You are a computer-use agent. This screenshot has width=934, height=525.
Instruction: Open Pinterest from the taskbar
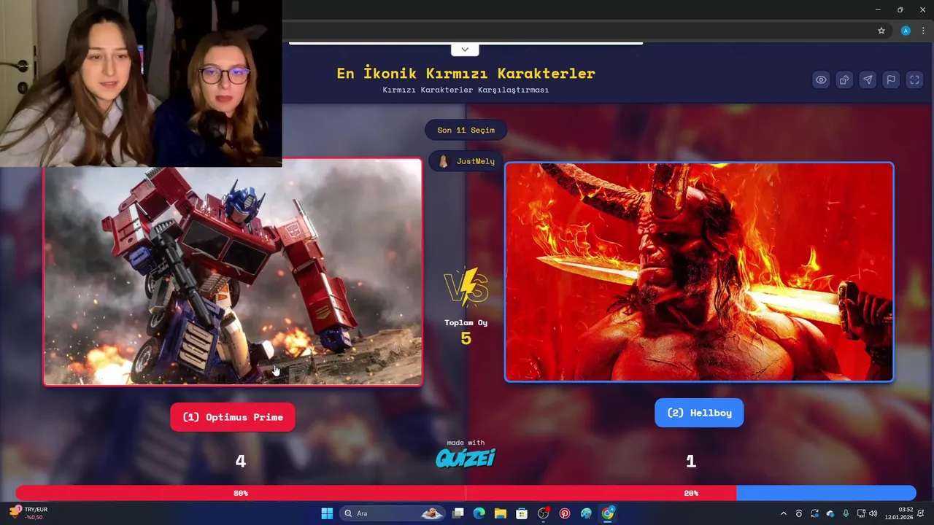[565, 513]
